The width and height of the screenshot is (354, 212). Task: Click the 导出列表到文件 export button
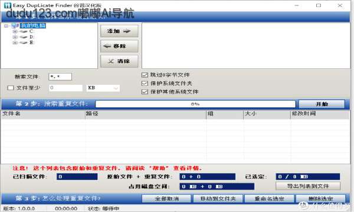tap(308, 186)
